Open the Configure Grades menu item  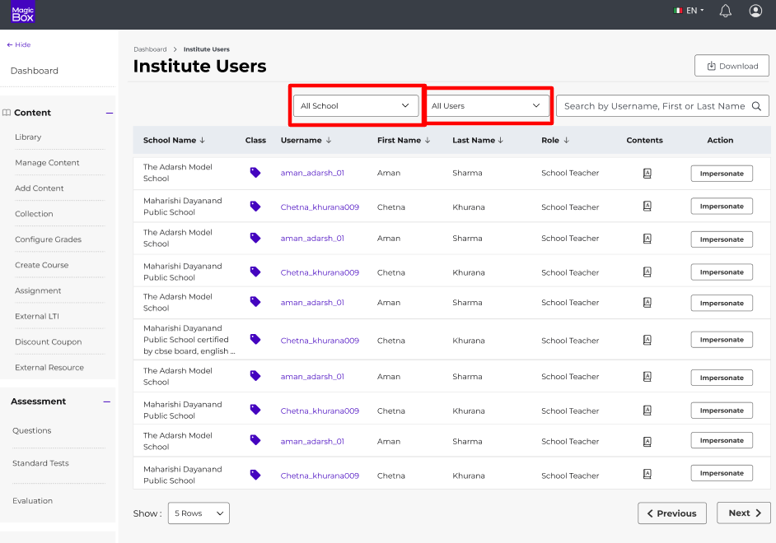tap(48, 239)
